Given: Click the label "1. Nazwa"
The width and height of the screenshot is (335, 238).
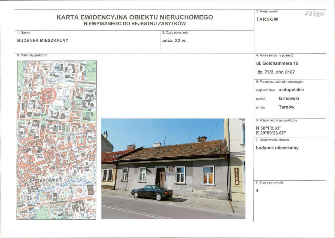Looking at the screenshot, I should tap(24, 33).
